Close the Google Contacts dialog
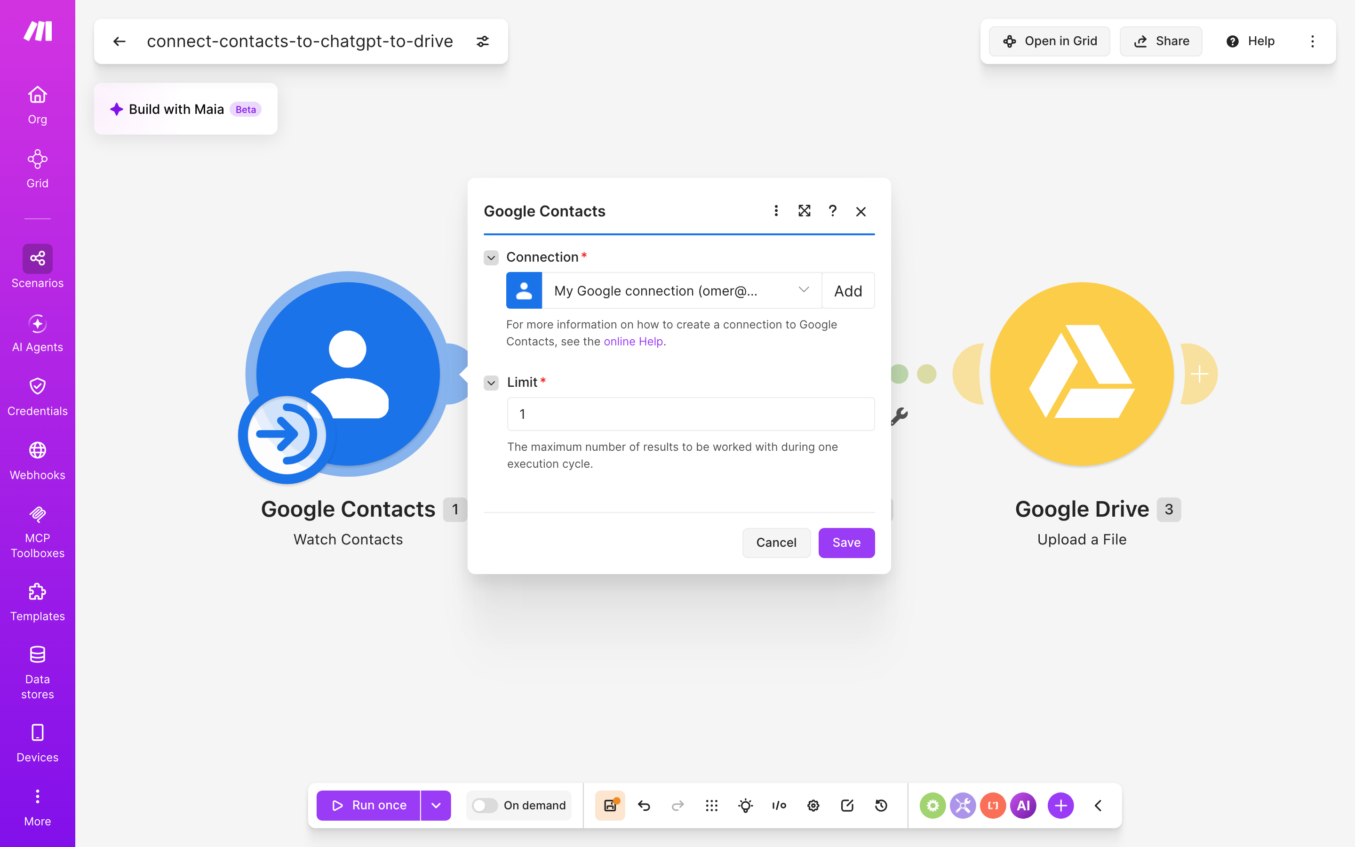Screen dimensions: 1355x847 coord(861,211)
